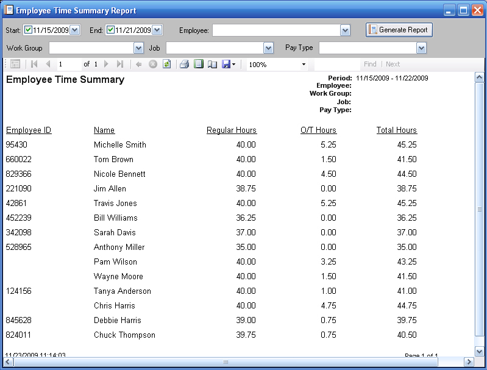Screen dimensions: 487x370
Task: Go to the last page
Action: click(120, 64)
